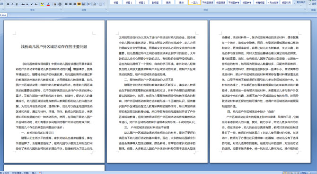The height and width of the screenshot is (174, 317).
Task: Click the zoom out minus button
Action: [309, 173]
